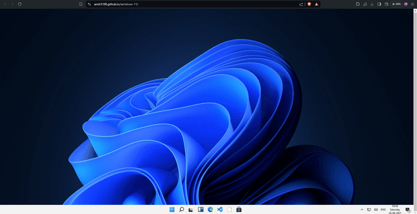417x214 pixels.
Task: Reload the page with refresh button
Action: coord(20,4)
